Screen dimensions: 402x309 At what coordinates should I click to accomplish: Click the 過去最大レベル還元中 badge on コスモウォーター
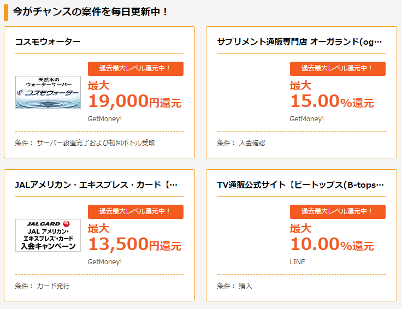135,68
